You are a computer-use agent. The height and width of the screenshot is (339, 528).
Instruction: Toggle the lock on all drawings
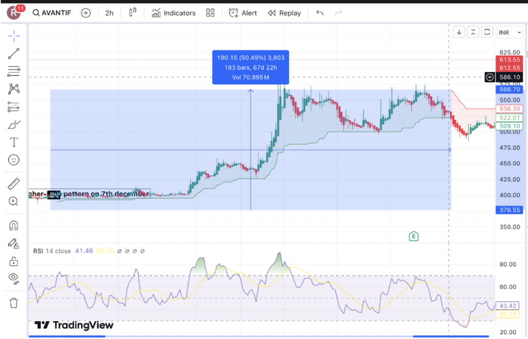pyautogui.click(x=13, y=260)
